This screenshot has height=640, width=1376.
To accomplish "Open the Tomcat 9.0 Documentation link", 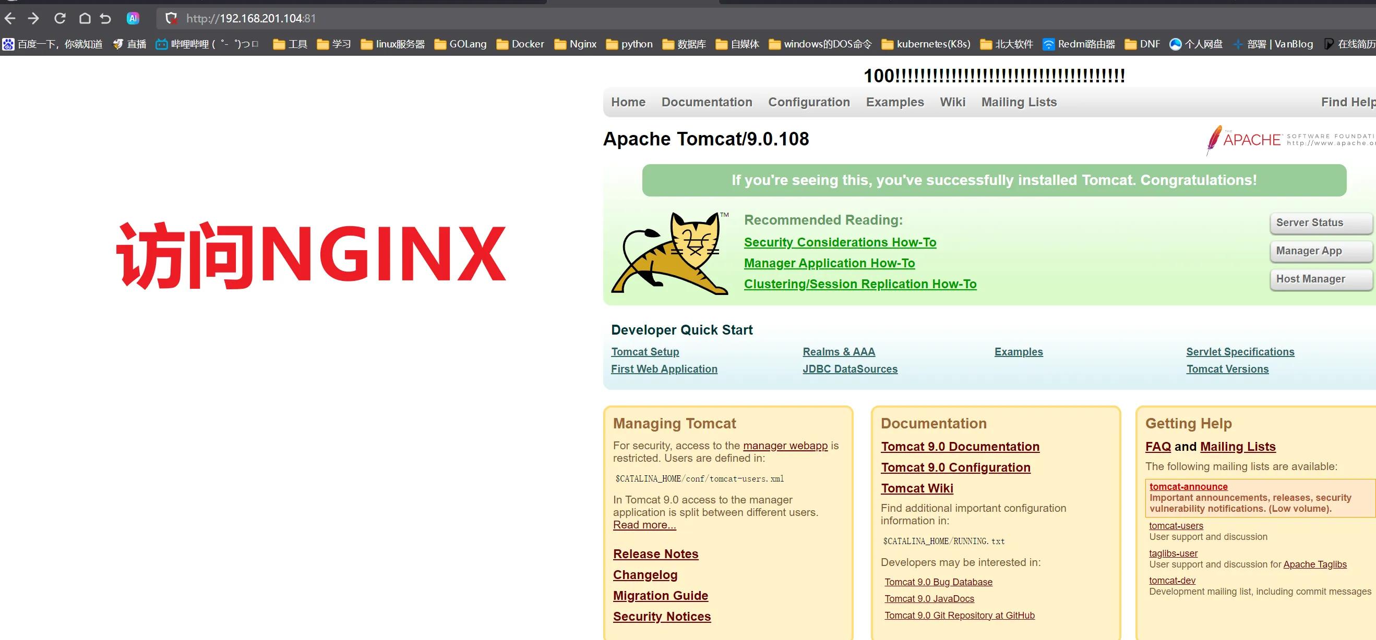I will coord(960,447).
